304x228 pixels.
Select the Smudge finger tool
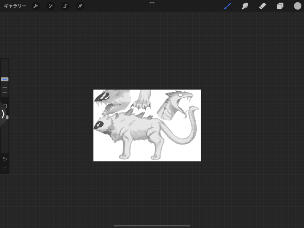(x=245, y=6)
